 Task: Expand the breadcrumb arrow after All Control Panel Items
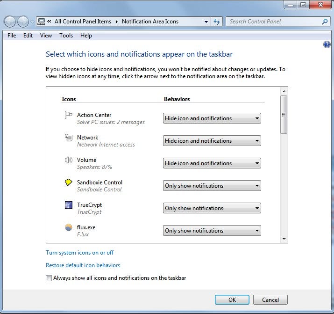coord(116,22)
